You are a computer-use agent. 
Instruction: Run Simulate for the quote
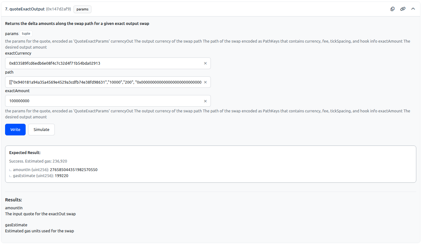coord(41,130)
